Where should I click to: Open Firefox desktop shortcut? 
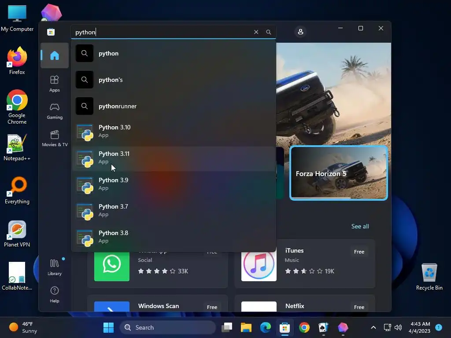(17, 61)
